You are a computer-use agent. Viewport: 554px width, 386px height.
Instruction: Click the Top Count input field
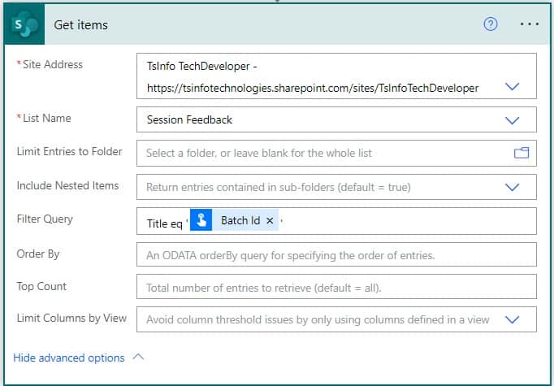[336, 287]
